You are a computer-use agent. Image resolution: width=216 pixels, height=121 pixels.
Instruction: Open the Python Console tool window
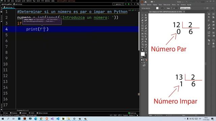click(42, 113)
